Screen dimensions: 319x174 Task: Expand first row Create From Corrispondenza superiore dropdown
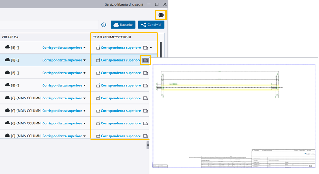coord(84,48)
